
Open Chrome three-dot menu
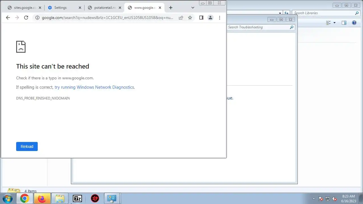point(220,18)
